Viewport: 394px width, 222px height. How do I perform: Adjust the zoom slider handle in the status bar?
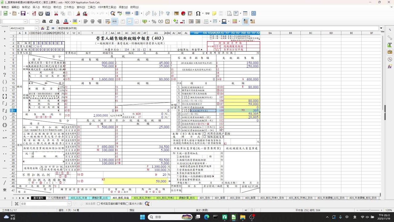pyautogui.click(x=370, y=210)
